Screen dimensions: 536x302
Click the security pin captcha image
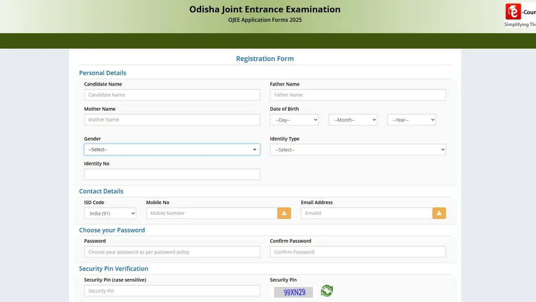(293, 292)
